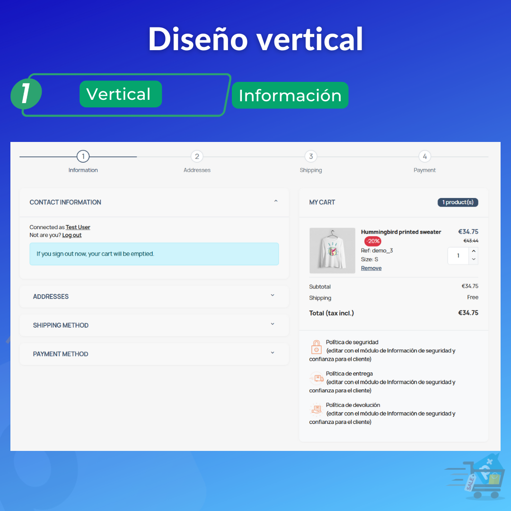
Task: Expand the Addresses section
Action: click(x=273, y=295)
